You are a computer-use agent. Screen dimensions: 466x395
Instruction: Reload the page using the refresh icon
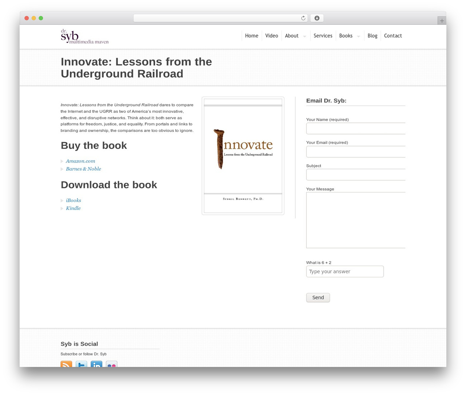(303, 18)
